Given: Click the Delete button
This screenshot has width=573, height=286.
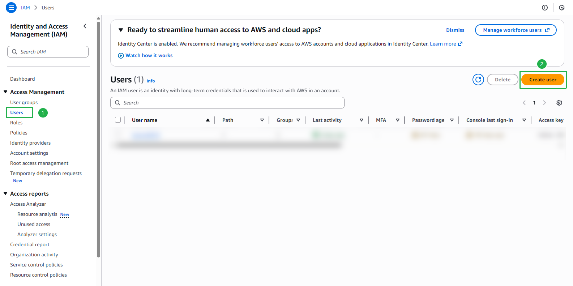Looking at the screenshot, I should point(503,80).
